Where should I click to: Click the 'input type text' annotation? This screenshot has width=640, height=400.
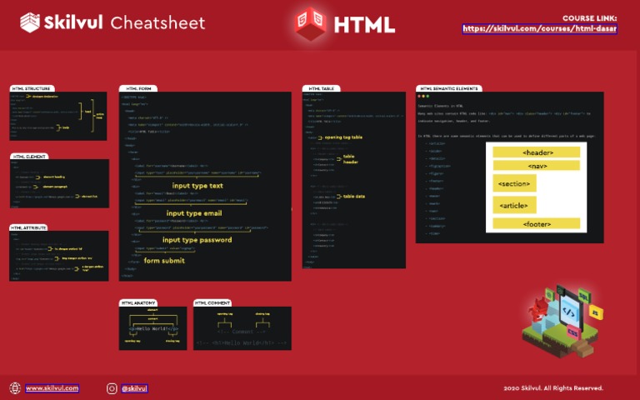(197, 186)
